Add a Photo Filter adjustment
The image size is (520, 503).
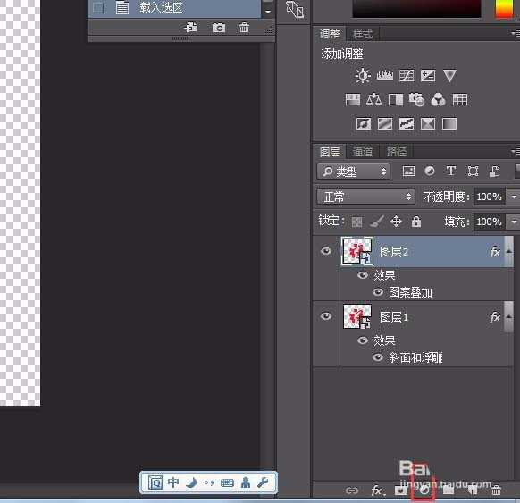(416, 99)
